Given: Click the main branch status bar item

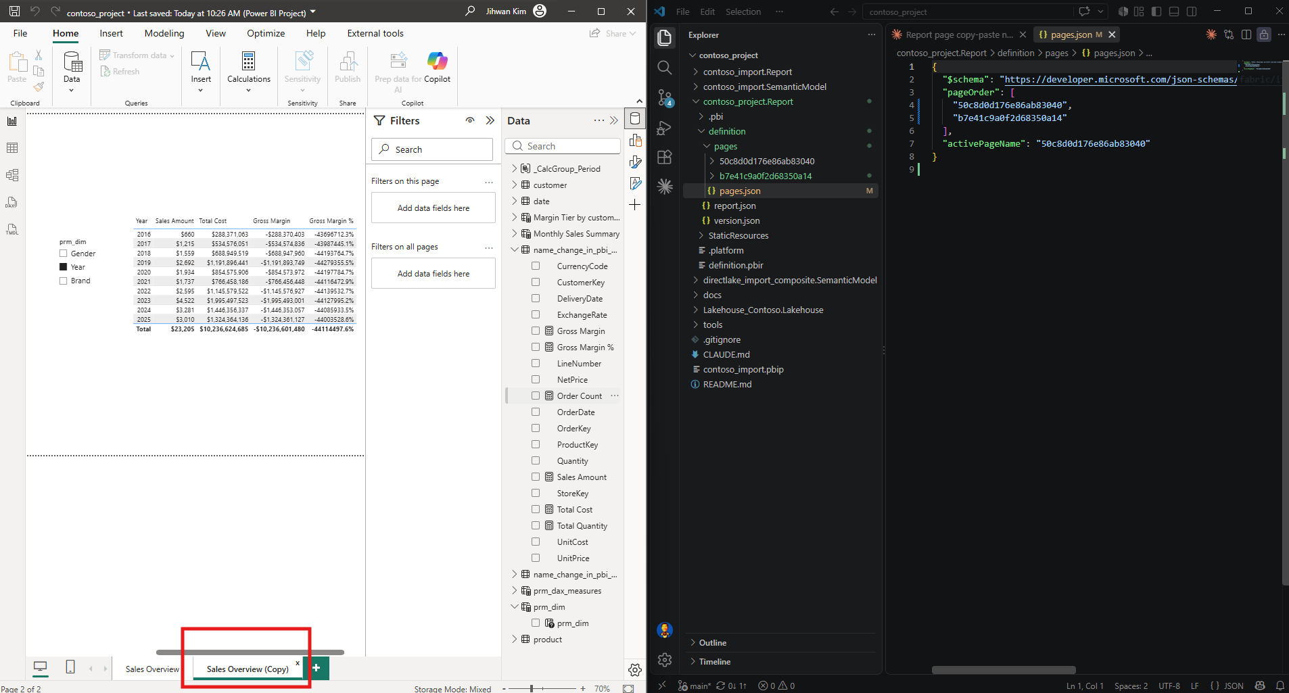Looking at the screenshot, I should click(x=695, y=686).
